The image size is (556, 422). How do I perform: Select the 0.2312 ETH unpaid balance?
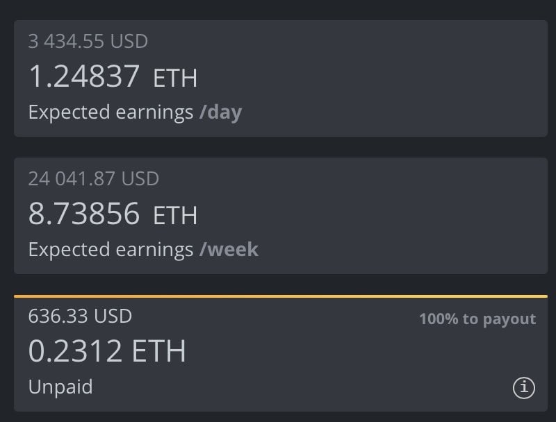point(107,351)
